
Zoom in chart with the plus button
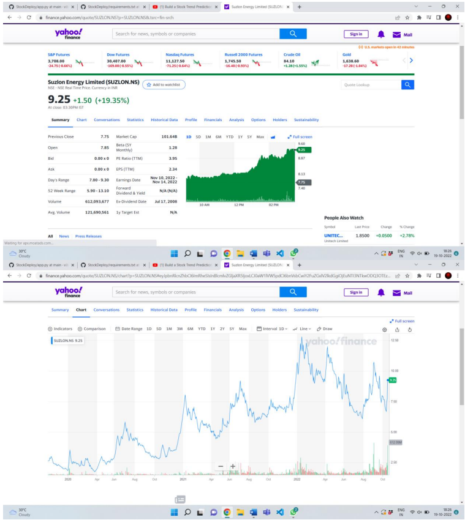point(233,467)
